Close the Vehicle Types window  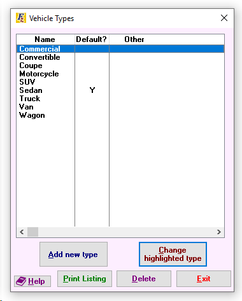[224, 18]
